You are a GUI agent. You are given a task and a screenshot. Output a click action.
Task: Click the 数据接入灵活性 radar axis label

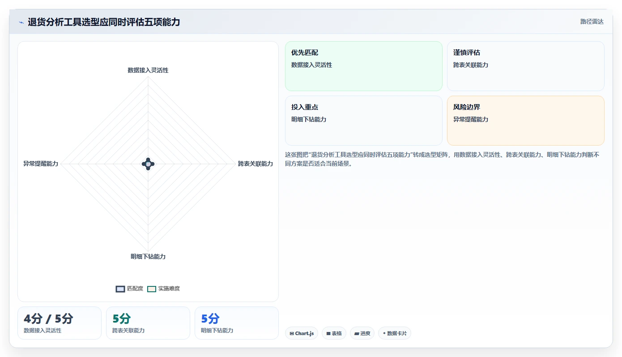click(148, 70)
